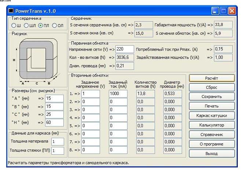Click the "H" (мм) size field
The image size is (244, 174).
coord(54,122)
